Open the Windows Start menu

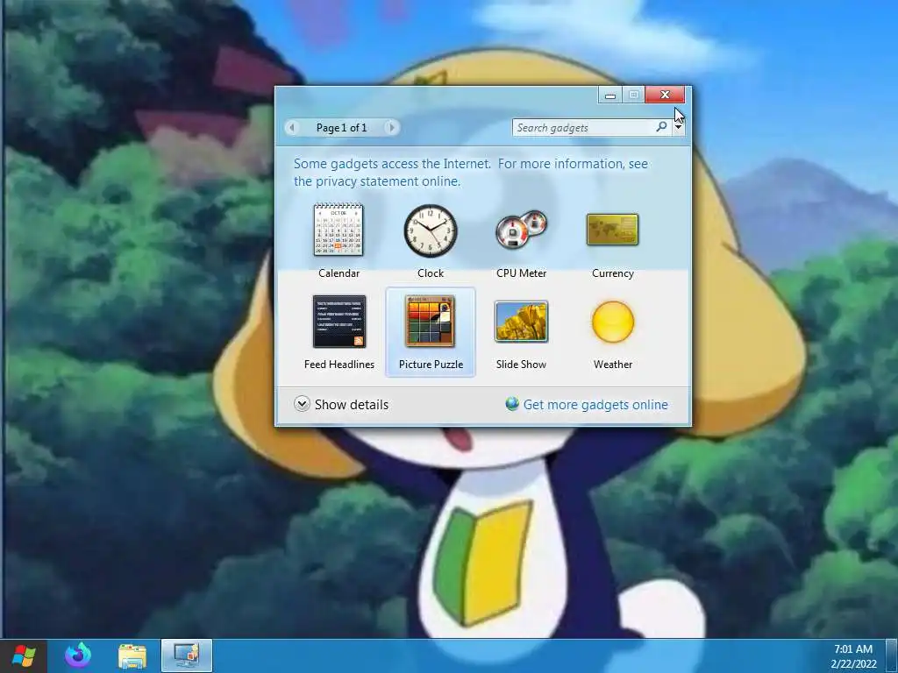point(24,655)
